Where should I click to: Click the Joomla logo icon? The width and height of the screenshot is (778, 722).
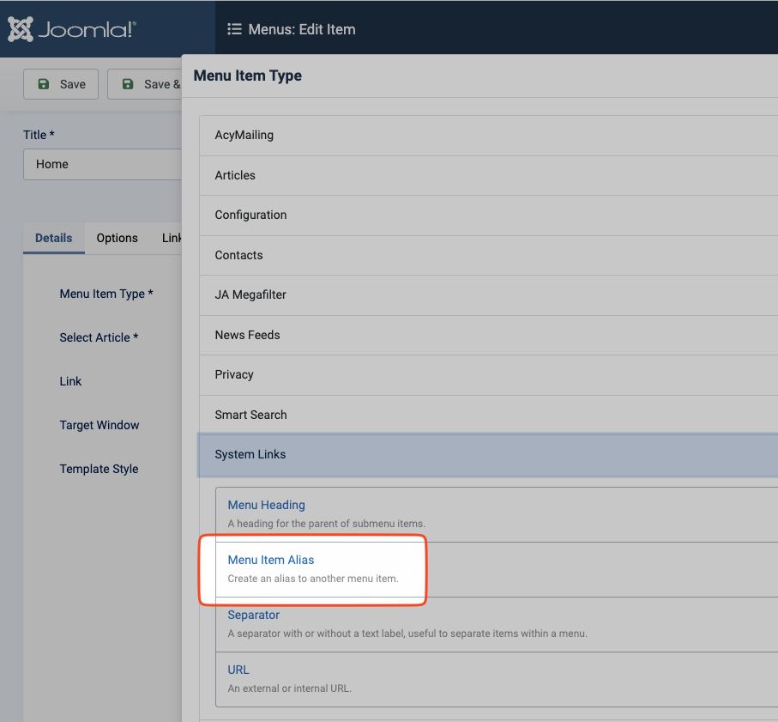point(21,29)
